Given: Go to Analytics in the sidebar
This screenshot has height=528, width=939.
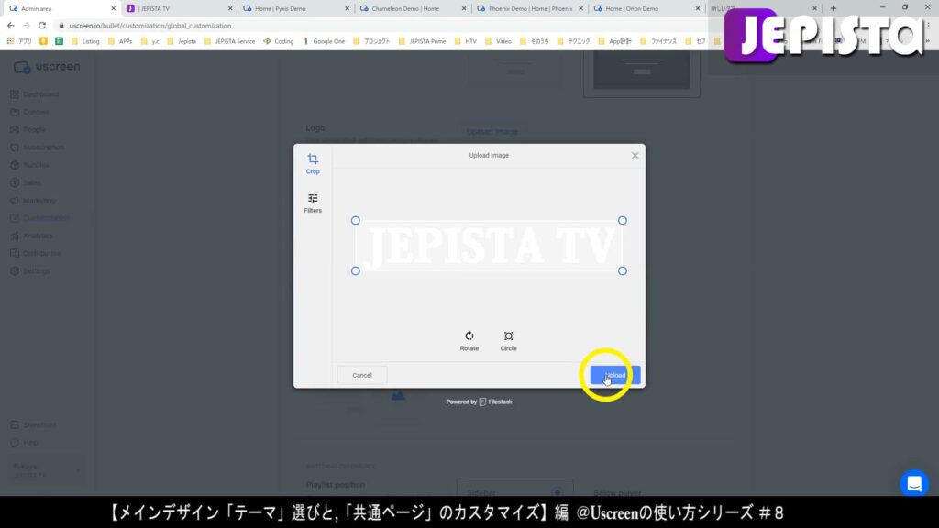Looking at the screenshot, I should pos(32,236).
